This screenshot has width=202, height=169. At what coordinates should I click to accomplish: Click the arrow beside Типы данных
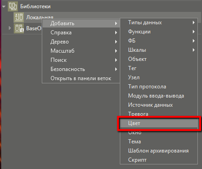click(x=194, y=22)
